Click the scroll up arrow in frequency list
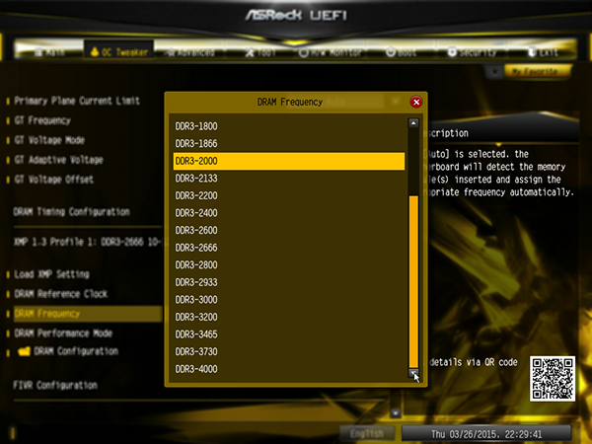592x444 pixels. click(x=413, y=123)
